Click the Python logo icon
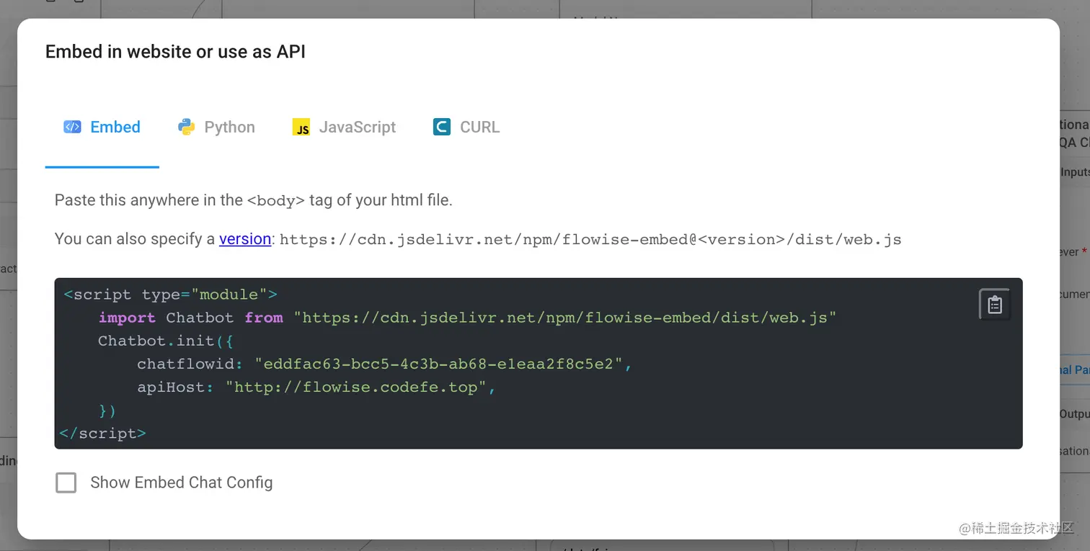Image resolution: width=1090 pixels, height=551 pixels. (186, 127)
